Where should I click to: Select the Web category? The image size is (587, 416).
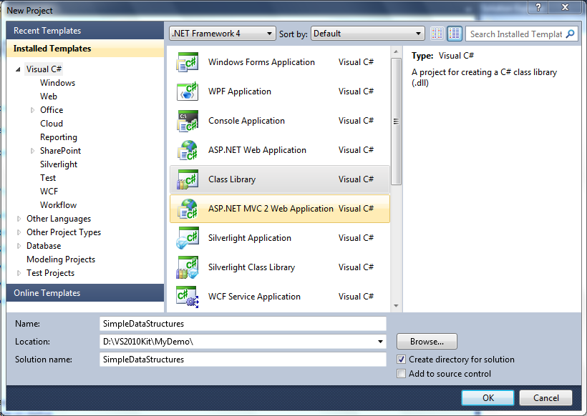click(49, 96)
